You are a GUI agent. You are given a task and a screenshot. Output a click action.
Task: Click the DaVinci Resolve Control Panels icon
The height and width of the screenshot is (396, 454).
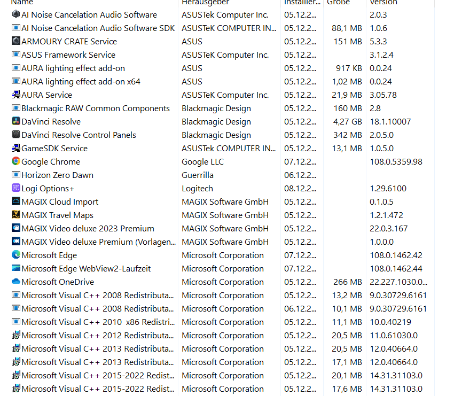16,135
